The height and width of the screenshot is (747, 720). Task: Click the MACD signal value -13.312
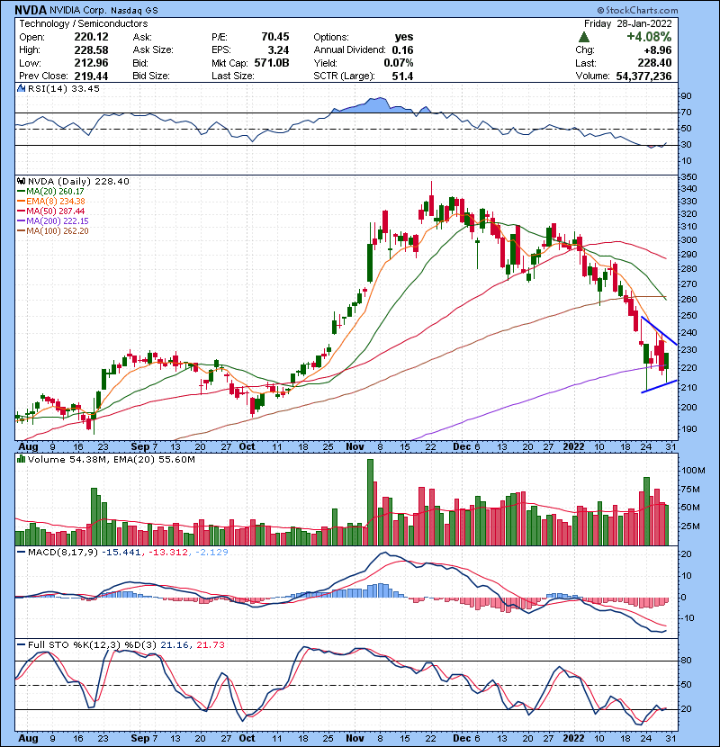pos(168,553)
